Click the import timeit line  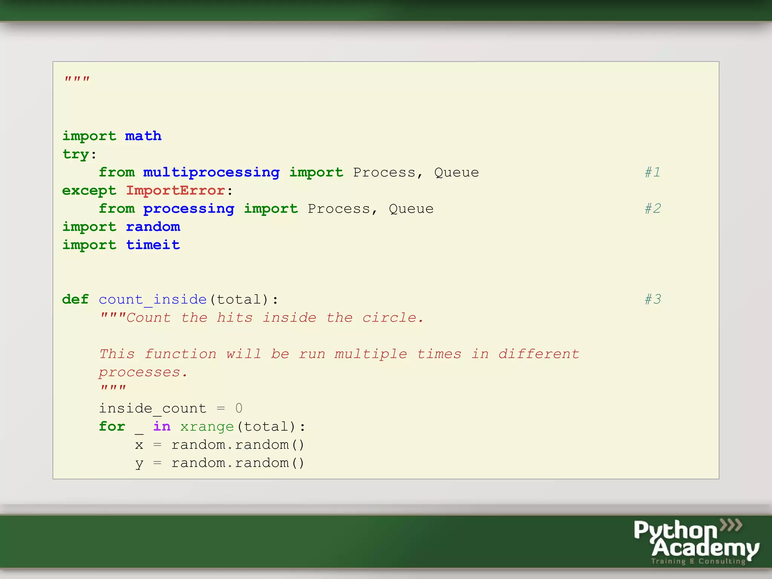coord(121,245)
